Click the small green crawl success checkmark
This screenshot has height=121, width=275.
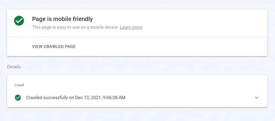coord(18,98)
